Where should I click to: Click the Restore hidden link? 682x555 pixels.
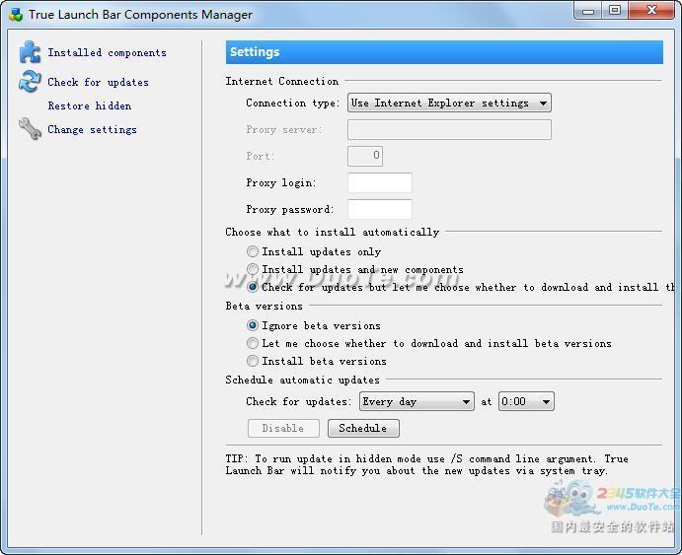coord(89,106)
